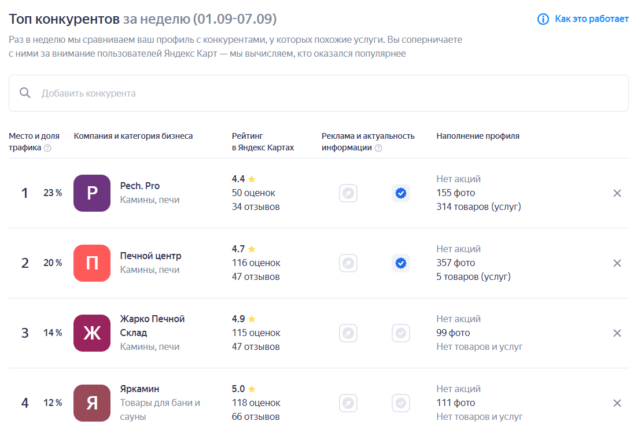Click blue verified badge for Pech. Pro
641x432 pixels.
401,193
